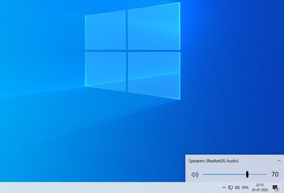Screen dimensions: 284x193
Task: Expand the playback device list chevron
Action: pyautogui.click(x=279, y=161)
